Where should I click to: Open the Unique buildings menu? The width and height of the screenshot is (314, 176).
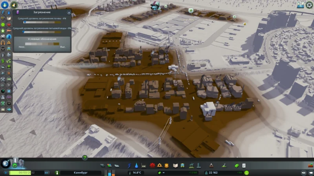pyautogui.click(x=199, y=165)
